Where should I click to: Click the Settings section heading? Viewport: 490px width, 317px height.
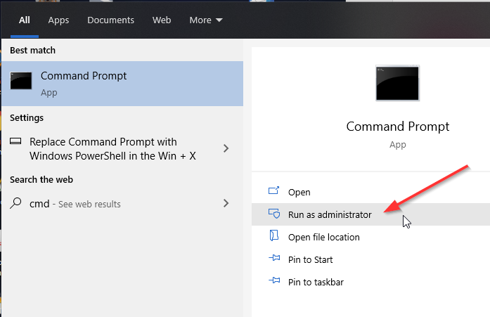tap(27, 118)
